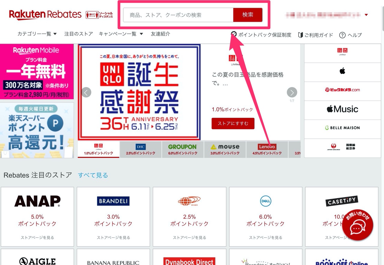This screenshot has width=384, height=265.
Task: Click ビックカメラ.com logo in side list
Action: (342, 90)
